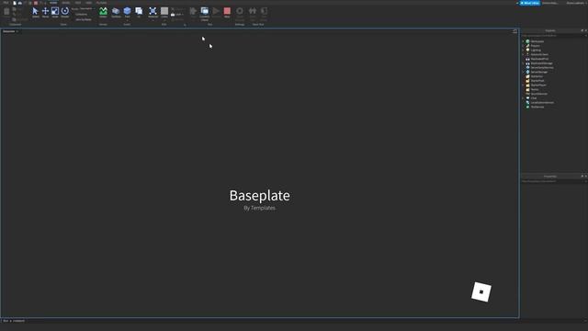Click the Workspace globe icon
588x331 pixels.
pyautogui.click(x=527, y=41)
